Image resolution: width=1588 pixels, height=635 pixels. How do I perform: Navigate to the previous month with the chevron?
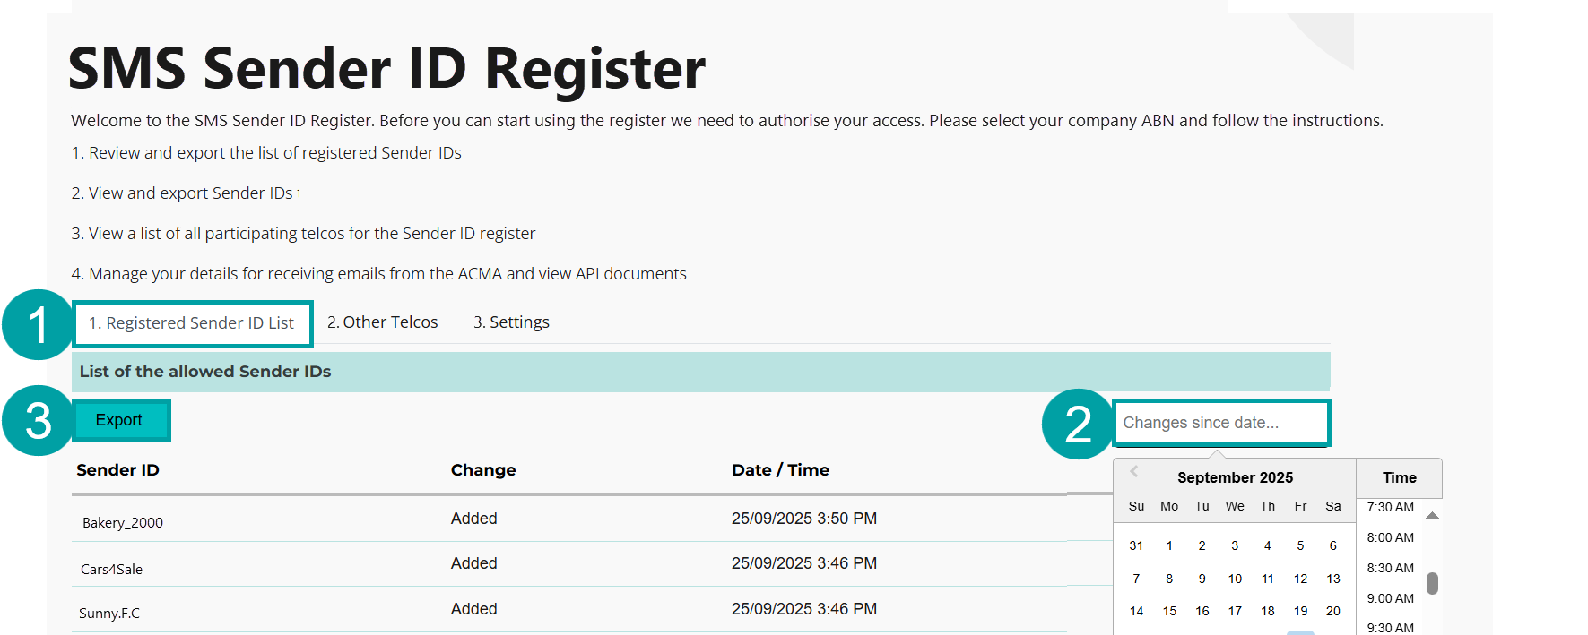1135,472
